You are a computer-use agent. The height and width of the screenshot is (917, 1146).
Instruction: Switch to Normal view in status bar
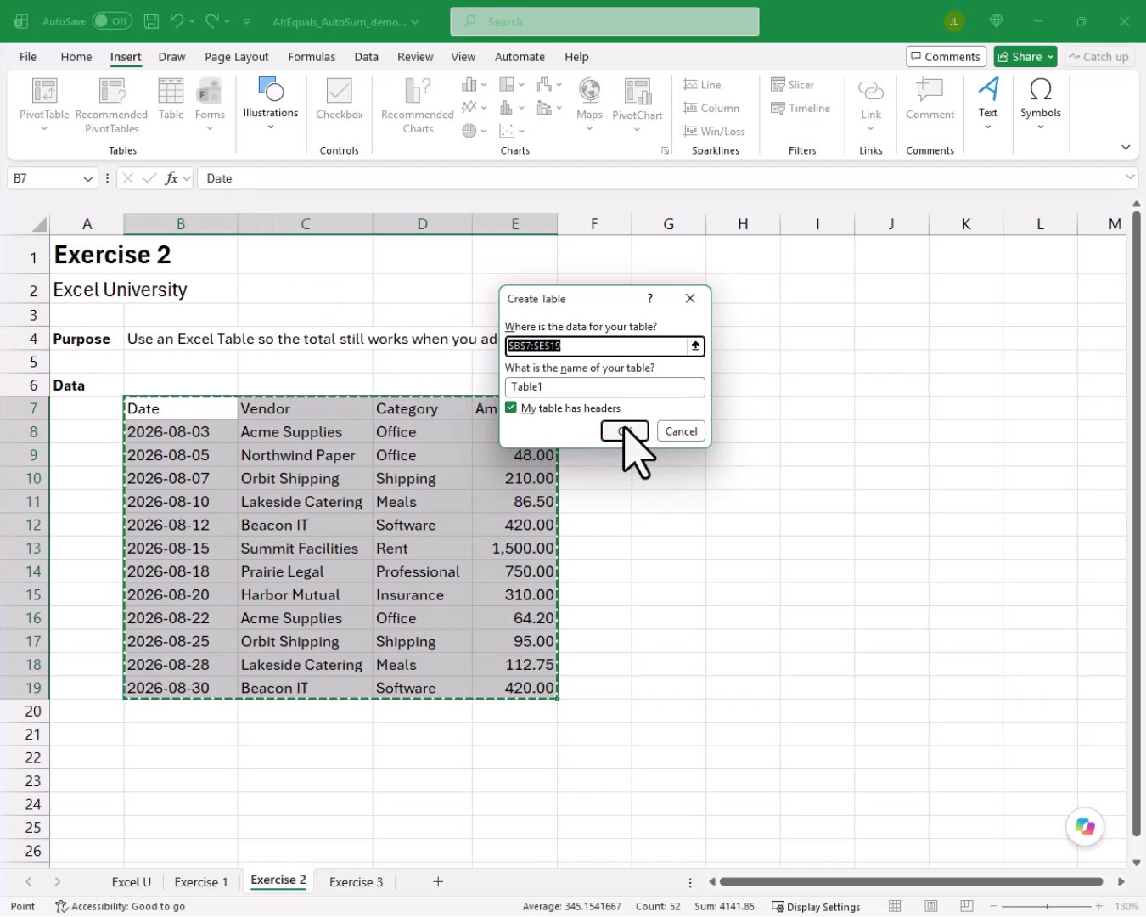click(895, 906)
